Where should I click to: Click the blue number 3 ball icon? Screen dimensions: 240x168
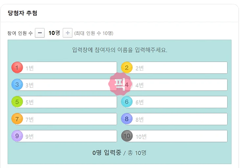[17, 84]
